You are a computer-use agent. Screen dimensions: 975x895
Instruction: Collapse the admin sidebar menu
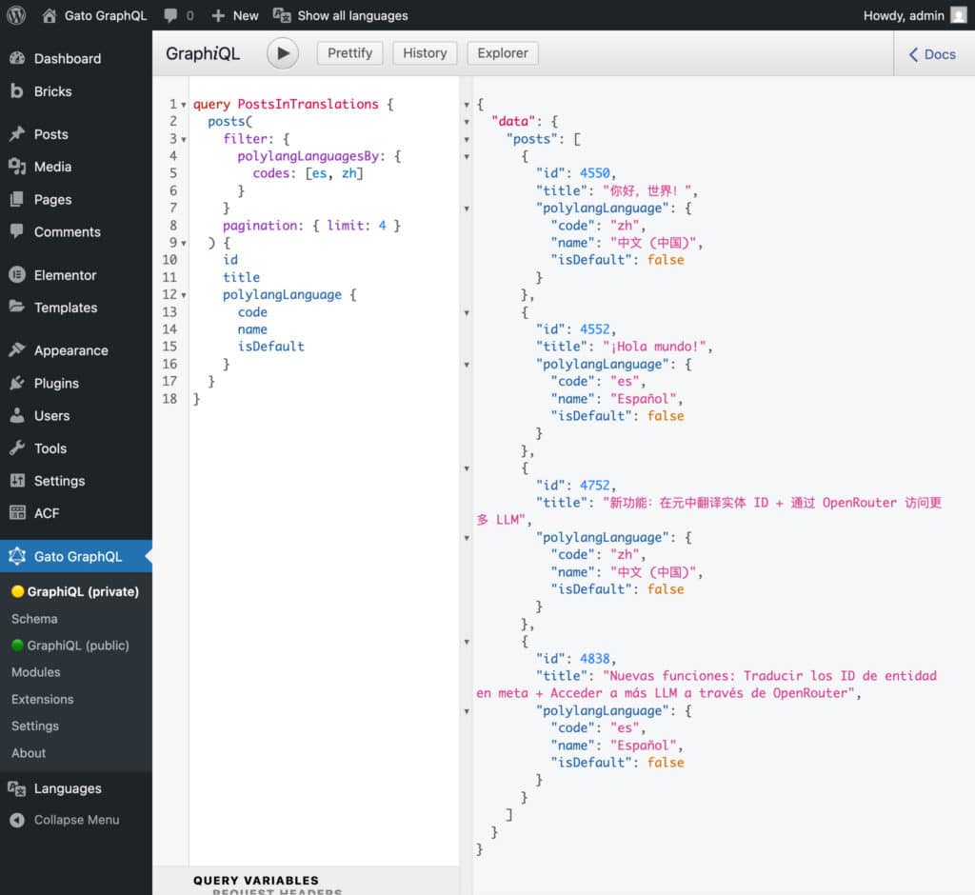pos(76,820)
